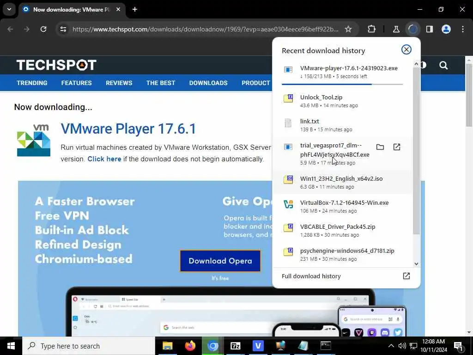Open Win11_23H2_English_x64v2.iso entry
Screen dimensions: 473x355
pyautogui.click(x=342, y=182)
